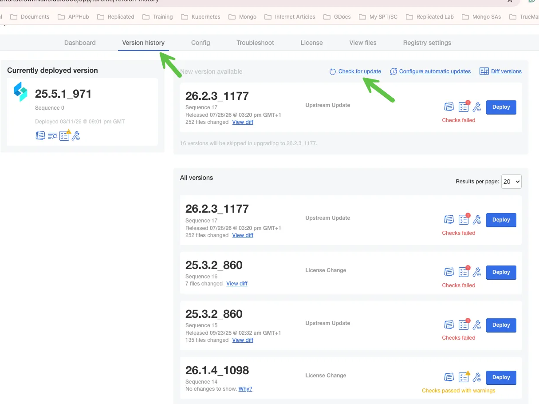Select the License tab
Image resolution: width=539 pixels, height=404 pixels.
click(312, 43)
